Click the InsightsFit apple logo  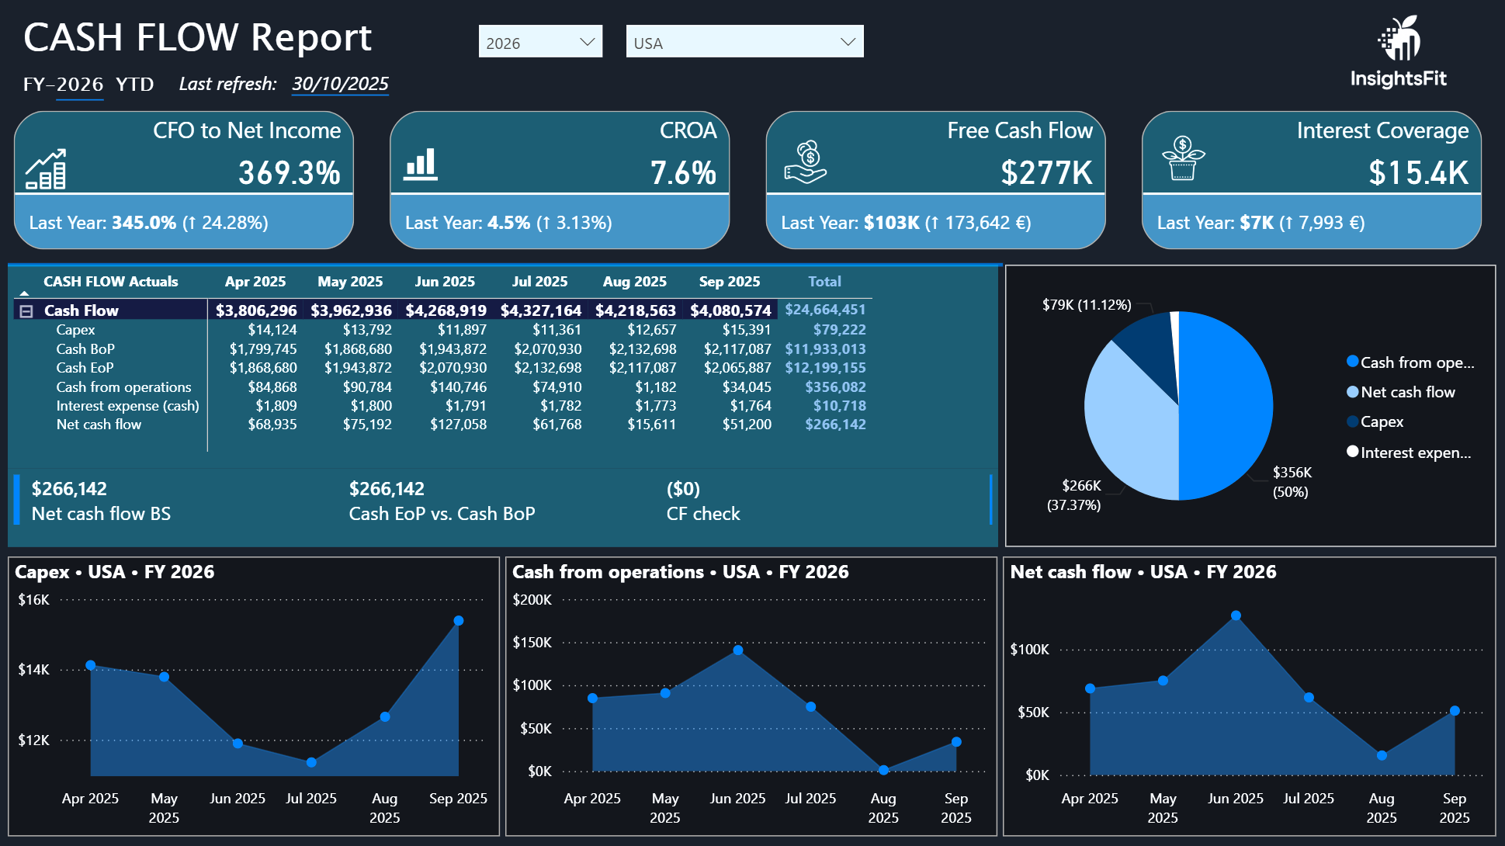1399,39
